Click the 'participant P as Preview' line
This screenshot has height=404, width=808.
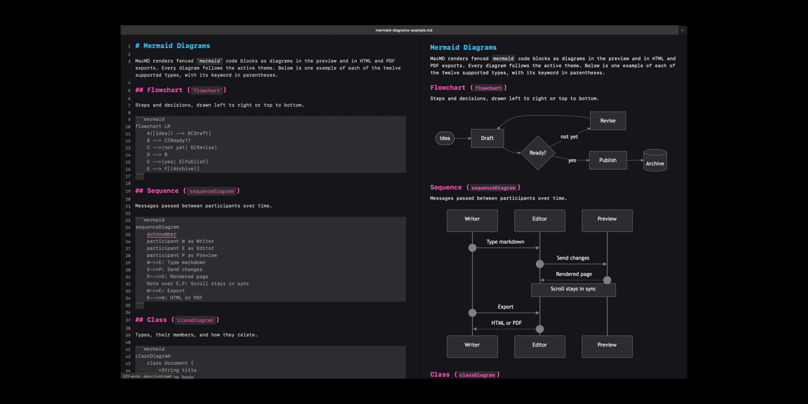point(182,256)
